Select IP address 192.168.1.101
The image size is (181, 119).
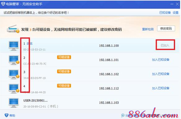coord(109,60)
